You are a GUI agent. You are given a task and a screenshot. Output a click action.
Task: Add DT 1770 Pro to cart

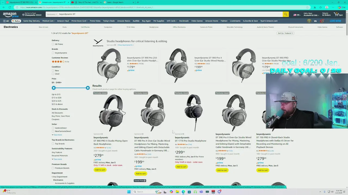tap(181, 167)
